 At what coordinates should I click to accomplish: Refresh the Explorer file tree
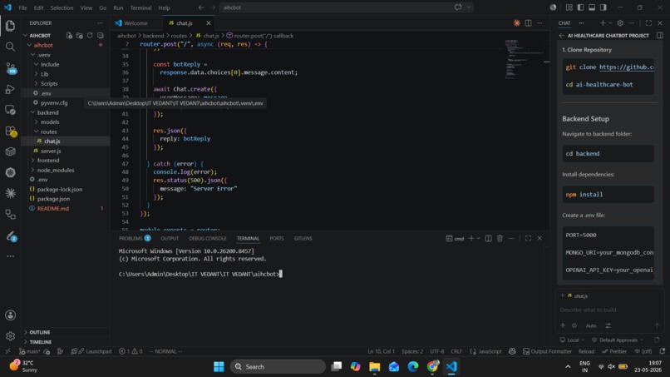click(90, 36)
